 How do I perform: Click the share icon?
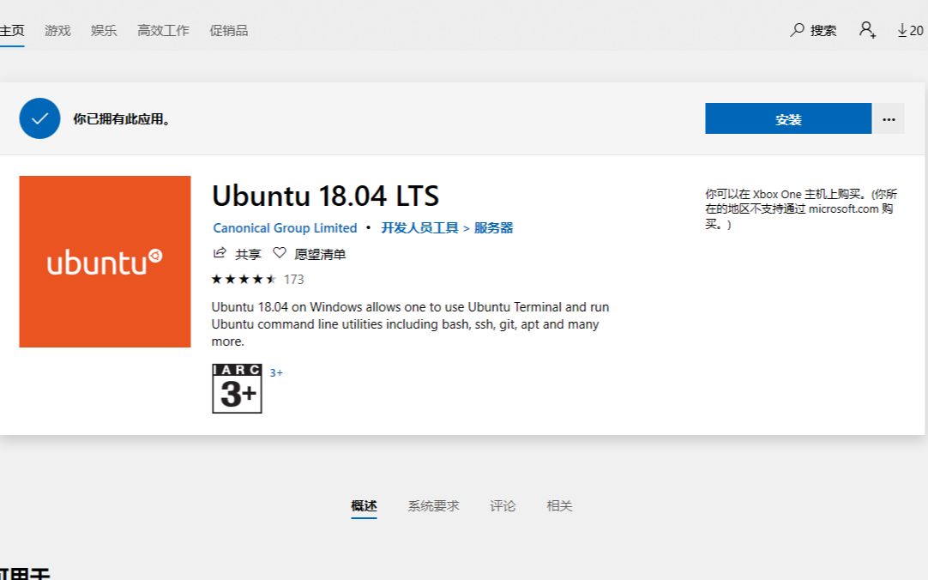220,253
